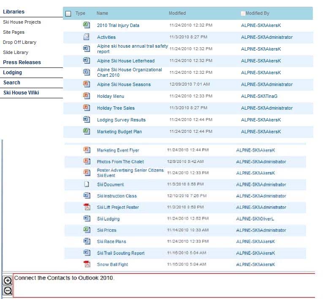Click PDF icon beside Snow Ball Fight
The width and height of the screenshot is (323, 299).
click(87, 264)
